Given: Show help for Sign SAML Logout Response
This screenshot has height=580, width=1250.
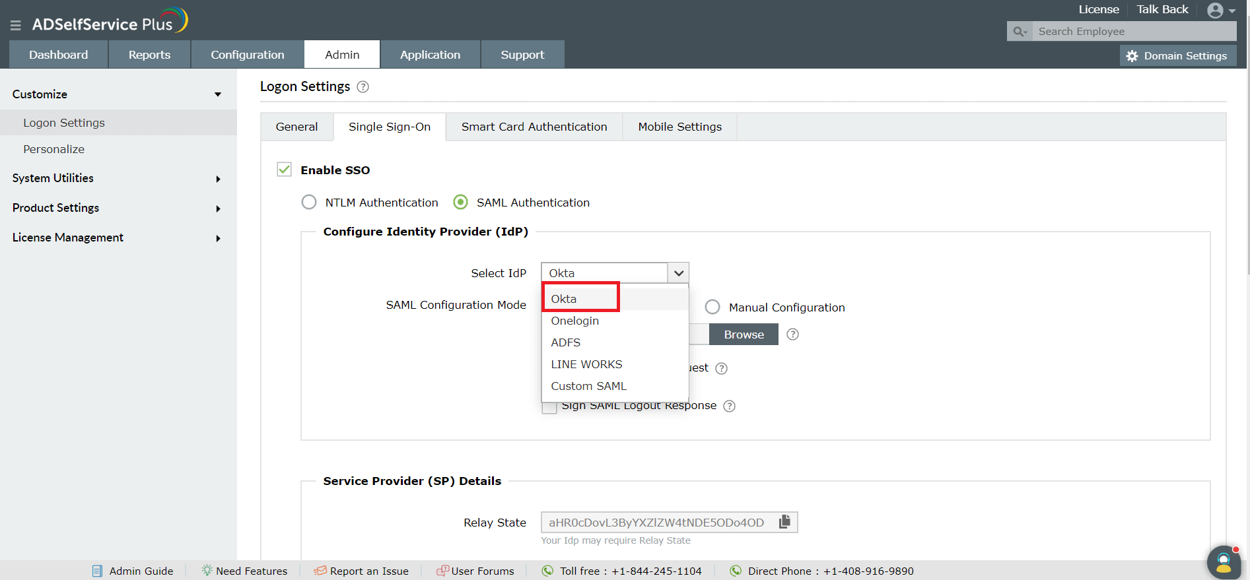Looking at the screenshot, I should click(x=729, y=406).
